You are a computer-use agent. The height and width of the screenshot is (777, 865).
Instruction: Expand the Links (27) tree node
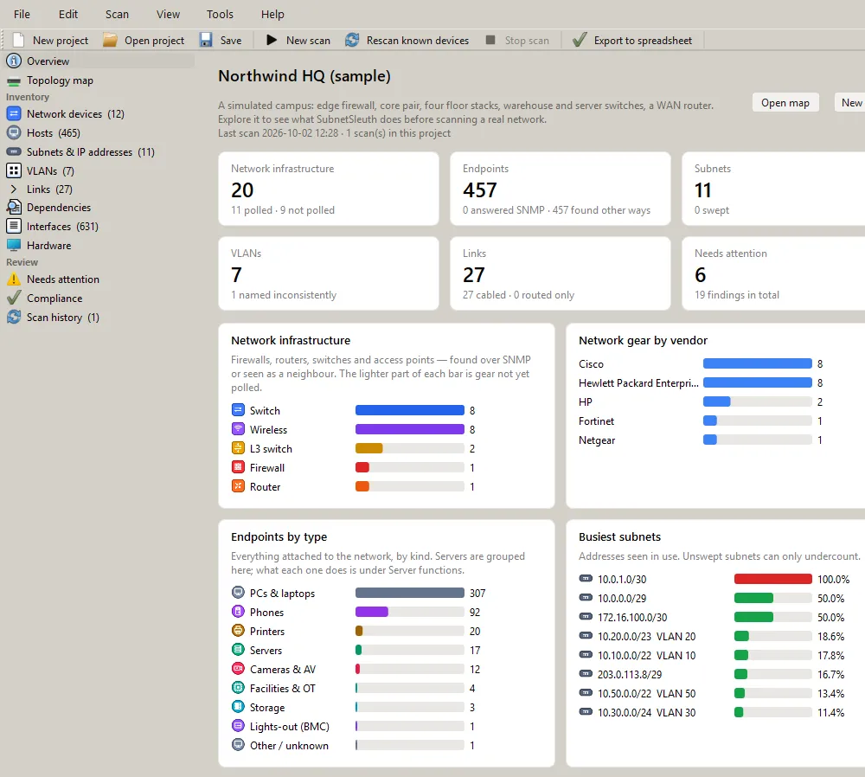(14, 189)
